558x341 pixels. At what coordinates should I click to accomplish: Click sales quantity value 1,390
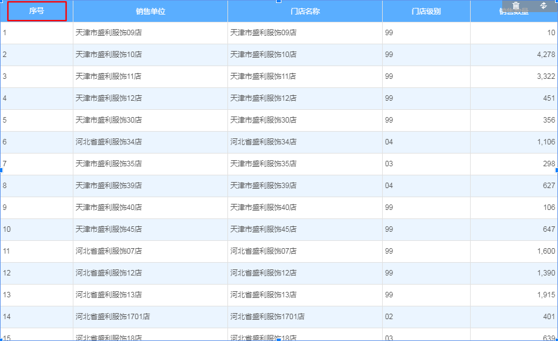[546, 272]
